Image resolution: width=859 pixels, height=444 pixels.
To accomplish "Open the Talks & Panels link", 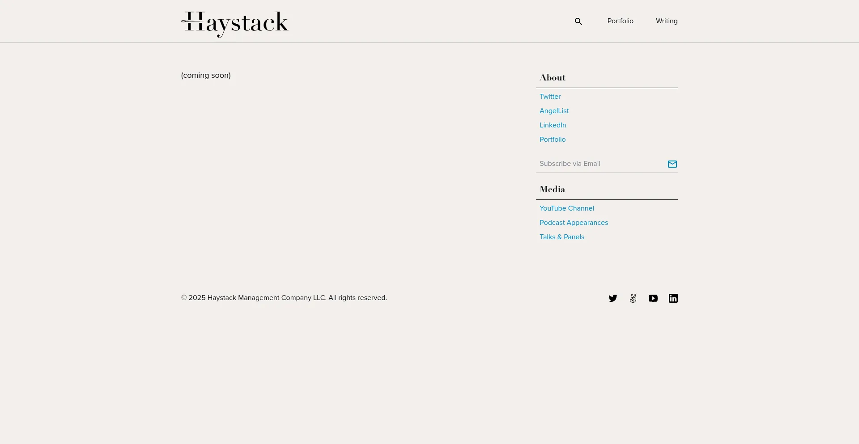I will 561,237.
